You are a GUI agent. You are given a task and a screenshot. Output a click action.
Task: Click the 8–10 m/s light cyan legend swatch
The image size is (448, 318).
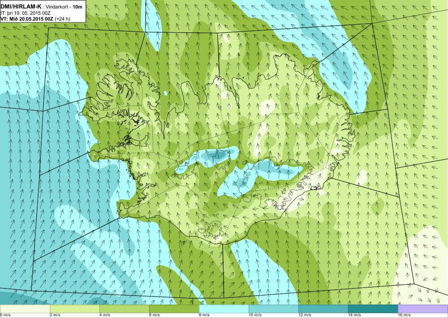tap(224, 309)
